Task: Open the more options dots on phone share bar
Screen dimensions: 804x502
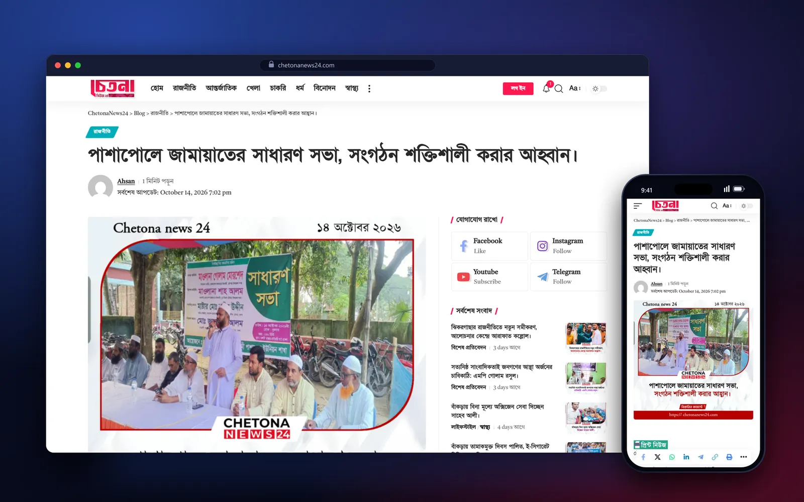Action: (744, 457)
